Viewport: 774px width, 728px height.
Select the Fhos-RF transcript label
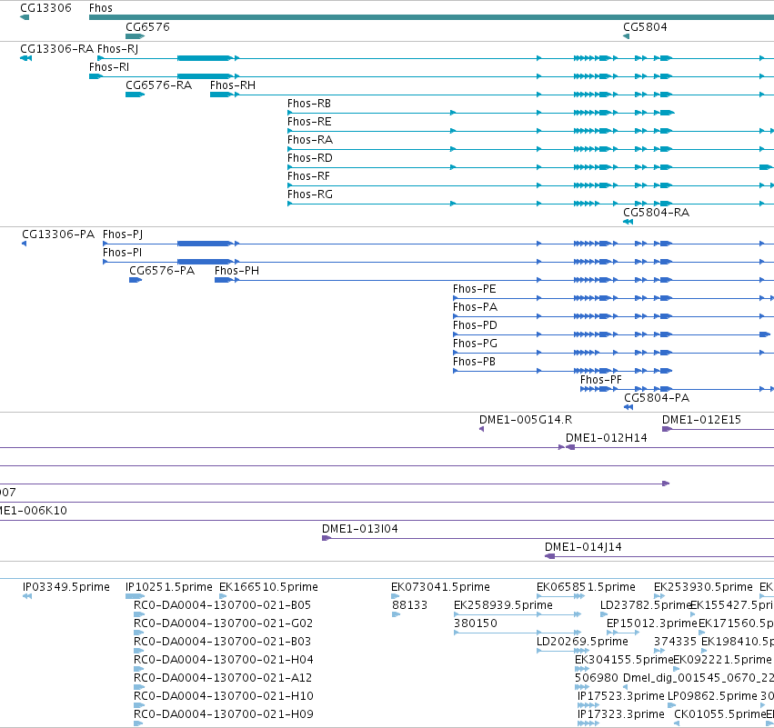(308, 176)
